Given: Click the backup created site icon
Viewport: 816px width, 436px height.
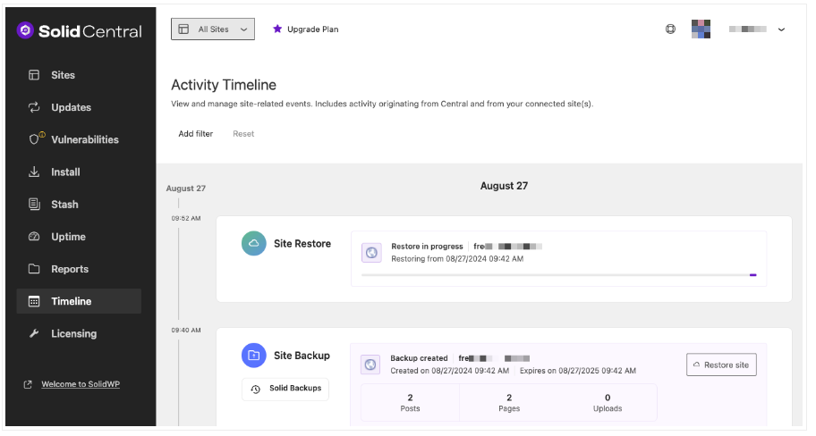Looking at the screenshot, I should coord(370,365).
